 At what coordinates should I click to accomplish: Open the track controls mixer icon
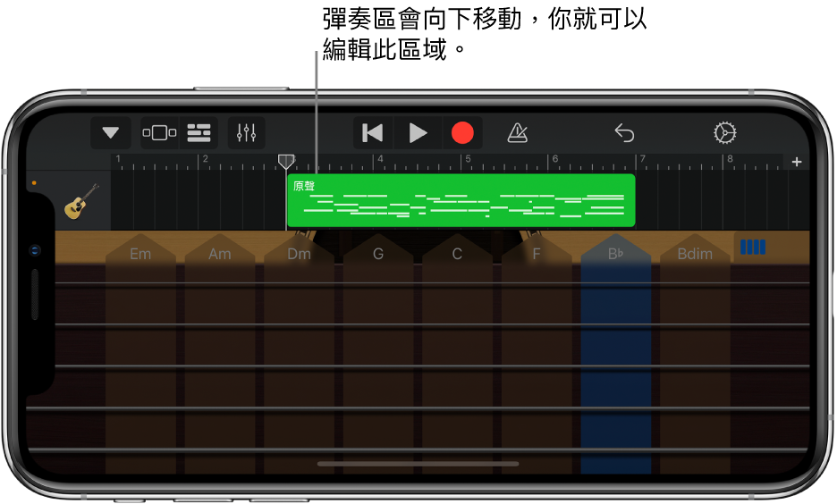tap(246, 132)
